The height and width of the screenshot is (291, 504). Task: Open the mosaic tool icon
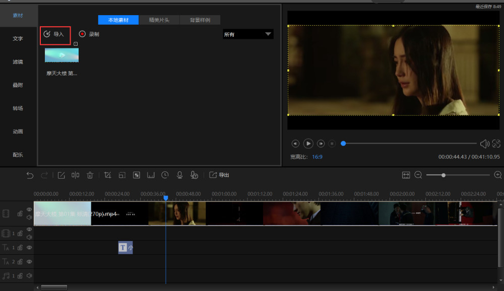coord(136,175)
